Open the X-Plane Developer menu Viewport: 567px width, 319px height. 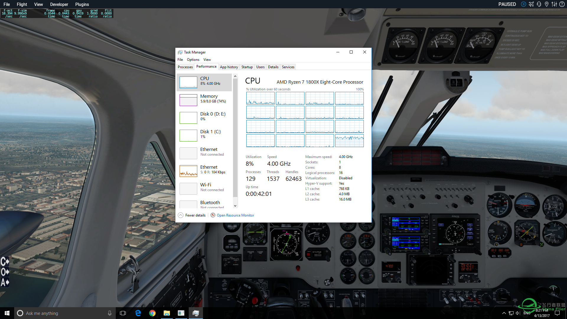coord(59,4)
